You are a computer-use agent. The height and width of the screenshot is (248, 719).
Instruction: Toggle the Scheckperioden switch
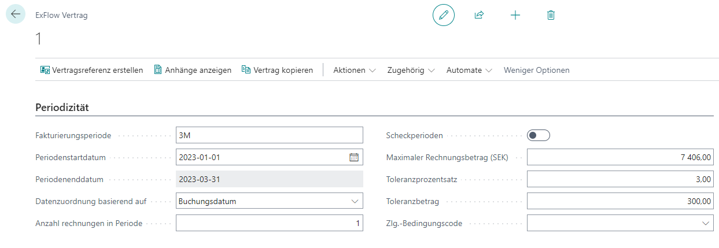[x=538, y=135]
